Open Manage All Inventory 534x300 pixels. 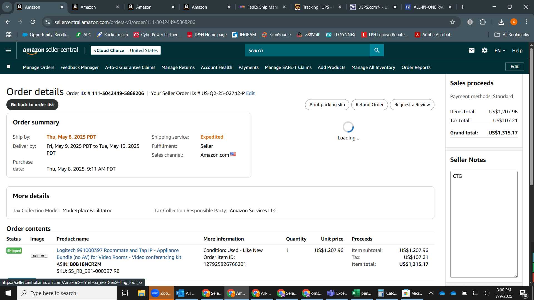coord(373,67)
